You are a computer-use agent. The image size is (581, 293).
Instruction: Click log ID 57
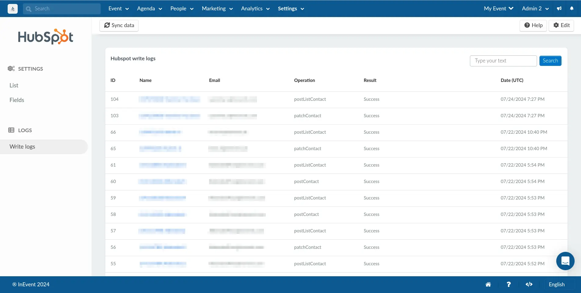(x=113, y=231)
